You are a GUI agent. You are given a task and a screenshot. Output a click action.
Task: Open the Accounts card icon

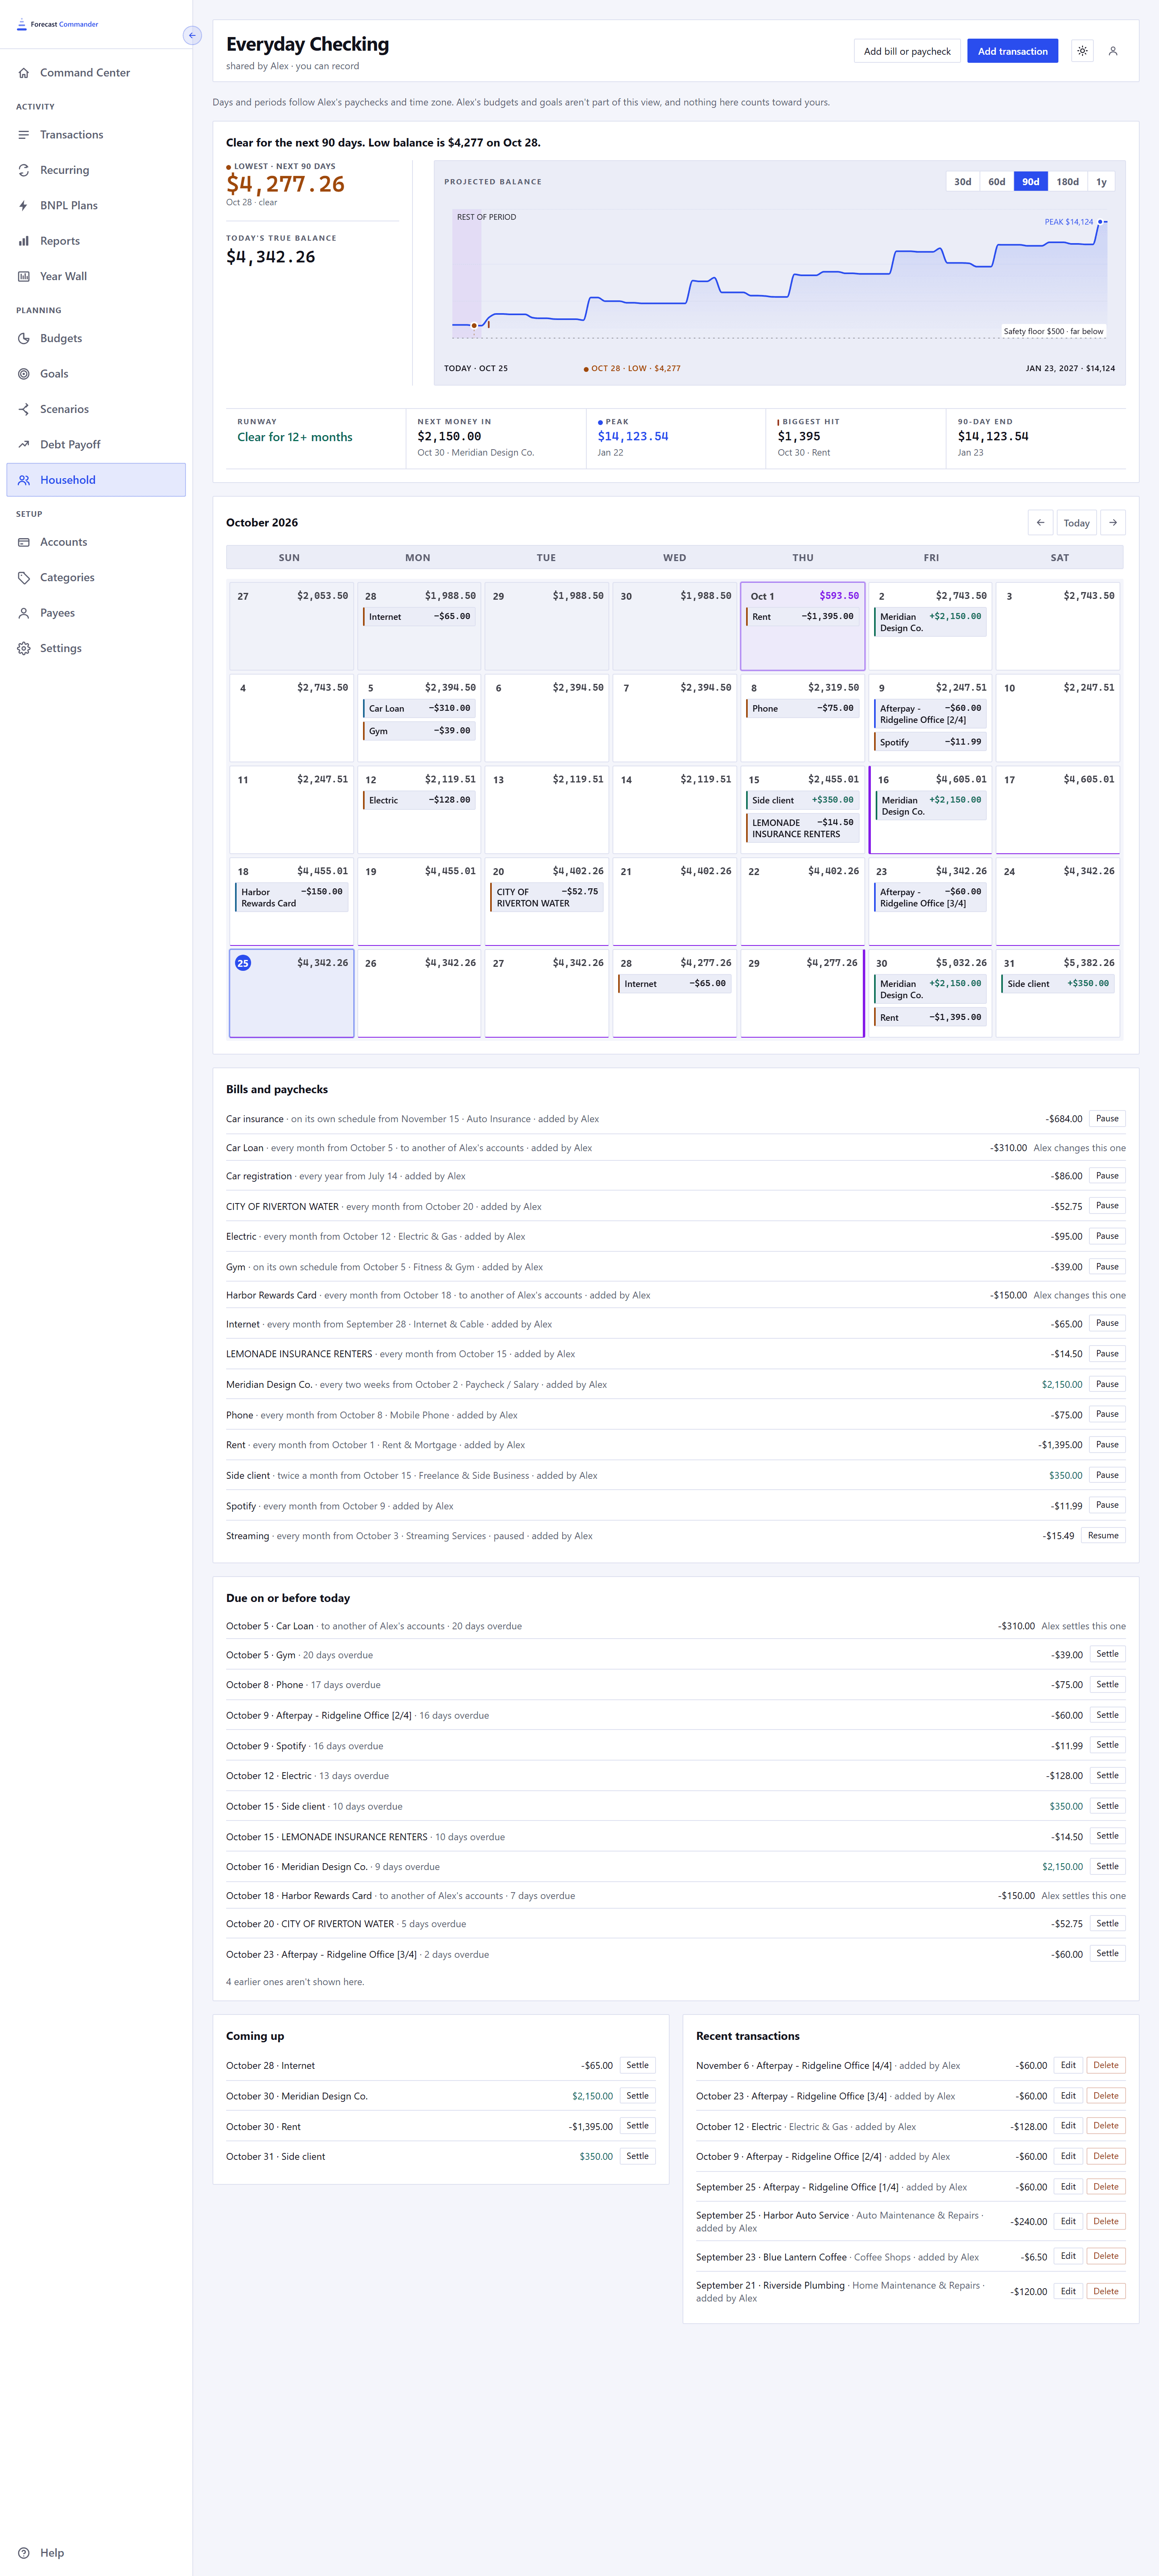click(24, 542)
